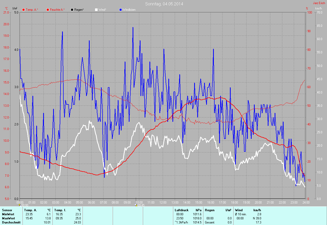Click the l/m² axis unit label

tap(15, 8)
